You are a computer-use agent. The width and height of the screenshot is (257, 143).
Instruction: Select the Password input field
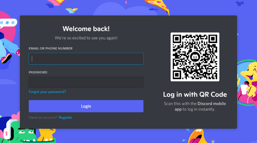tap(86, 82)
